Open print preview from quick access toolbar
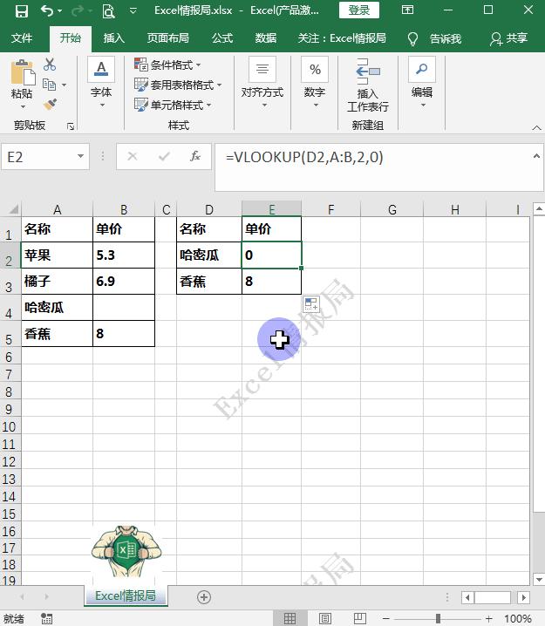545x626 pixels. click(x=108, y=11)
